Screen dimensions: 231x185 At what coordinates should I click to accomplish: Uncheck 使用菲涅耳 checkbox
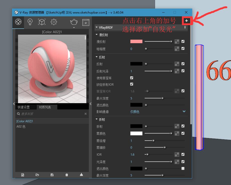[x=132, y=78]
